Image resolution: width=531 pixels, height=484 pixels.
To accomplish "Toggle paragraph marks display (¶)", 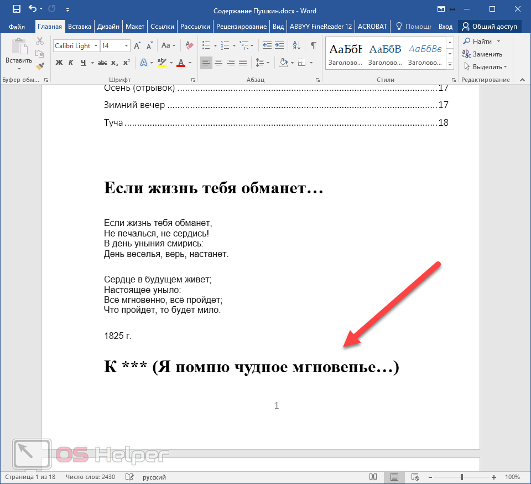I will point(314,45).
